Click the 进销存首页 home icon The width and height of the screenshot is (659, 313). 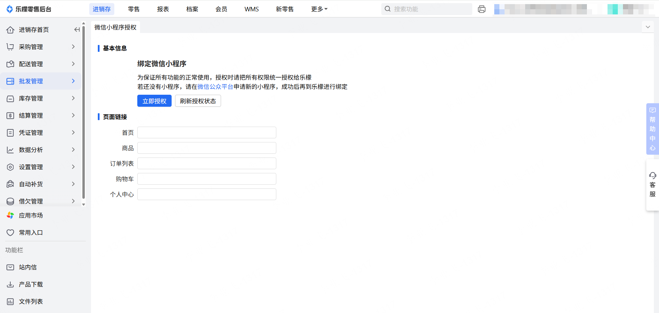click(10, 30)
